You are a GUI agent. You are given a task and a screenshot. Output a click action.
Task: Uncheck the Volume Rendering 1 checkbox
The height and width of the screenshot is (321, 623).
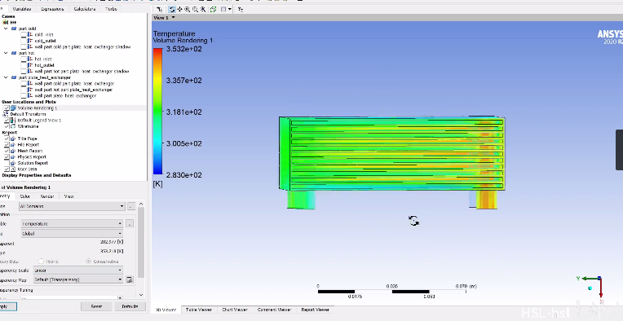pos(7,108)
